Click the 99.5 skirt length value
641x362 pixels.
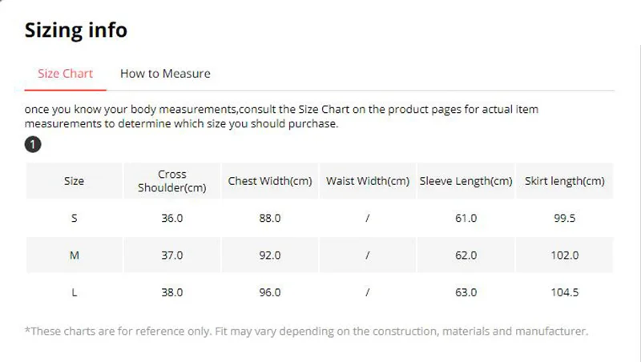click(x=565, y=218)
